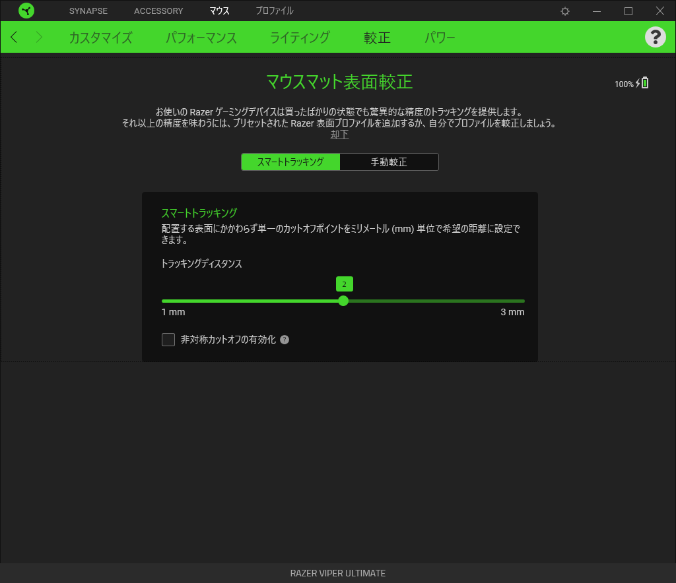Select the 較正 tab
The height and width of the screenshot is (583, 676).
(x=377, y=38)
